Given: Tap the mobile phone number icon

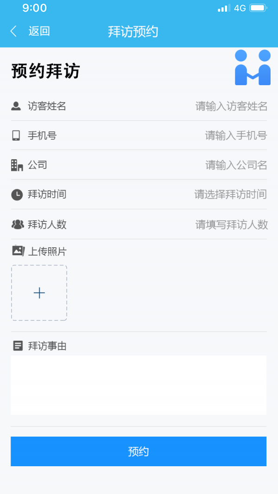Looking at the screenshot, I should click(16, 136).
